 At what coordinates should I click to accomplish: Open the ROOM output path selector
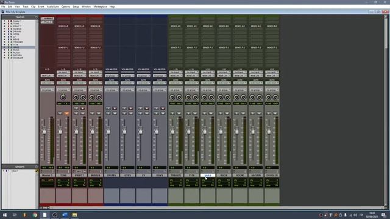click(x=239, y=75)
